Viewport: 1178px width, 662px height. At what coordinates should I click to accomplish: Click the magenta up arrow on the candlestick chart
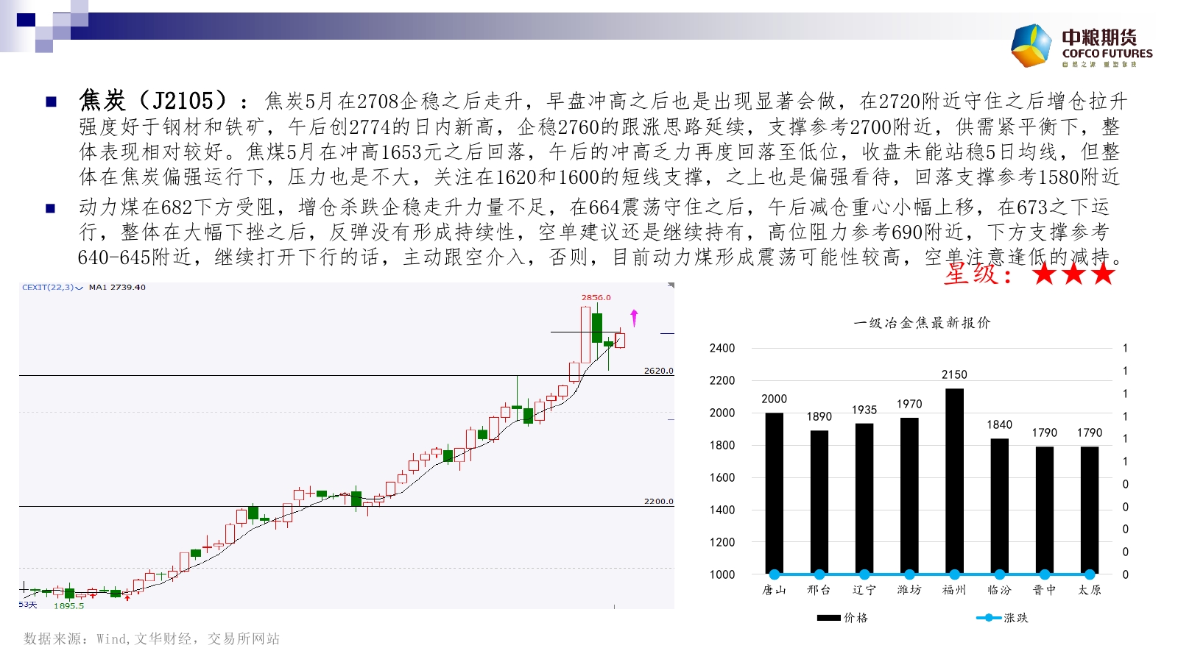634,318
